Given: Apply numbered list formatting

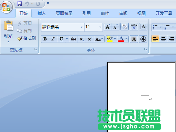Looking at the screenshot, I should [167, 27].
